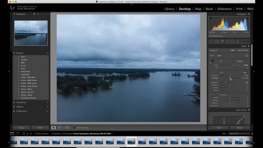Image resolution: width=263 pixels, height=148 pixels.
Task: Select the Spot Removal tool
Action: (x=217, y=41)
